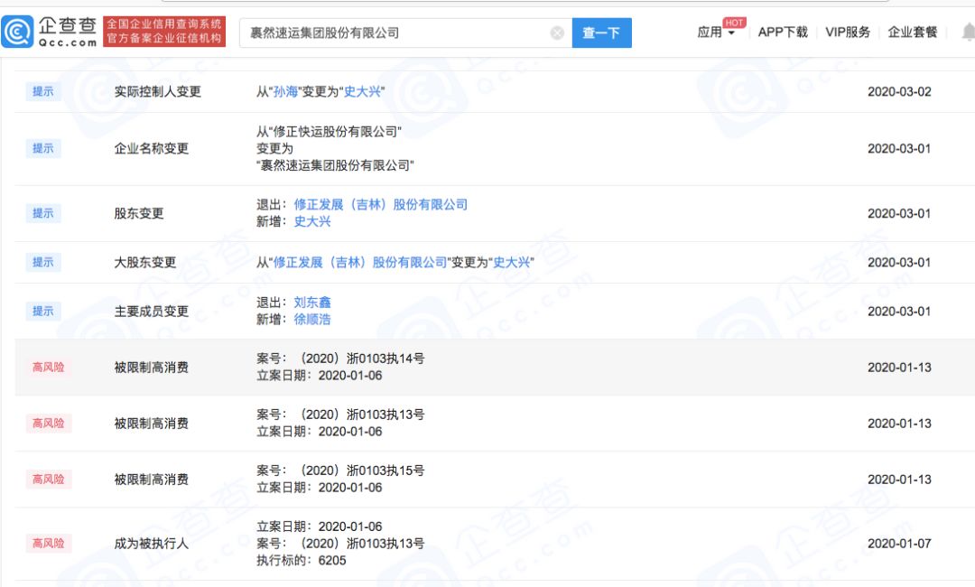This screenshot has width=975, height=587.
Task: Click the 提示 badge beside 企业名称变更
Action: tap(42, 148)
